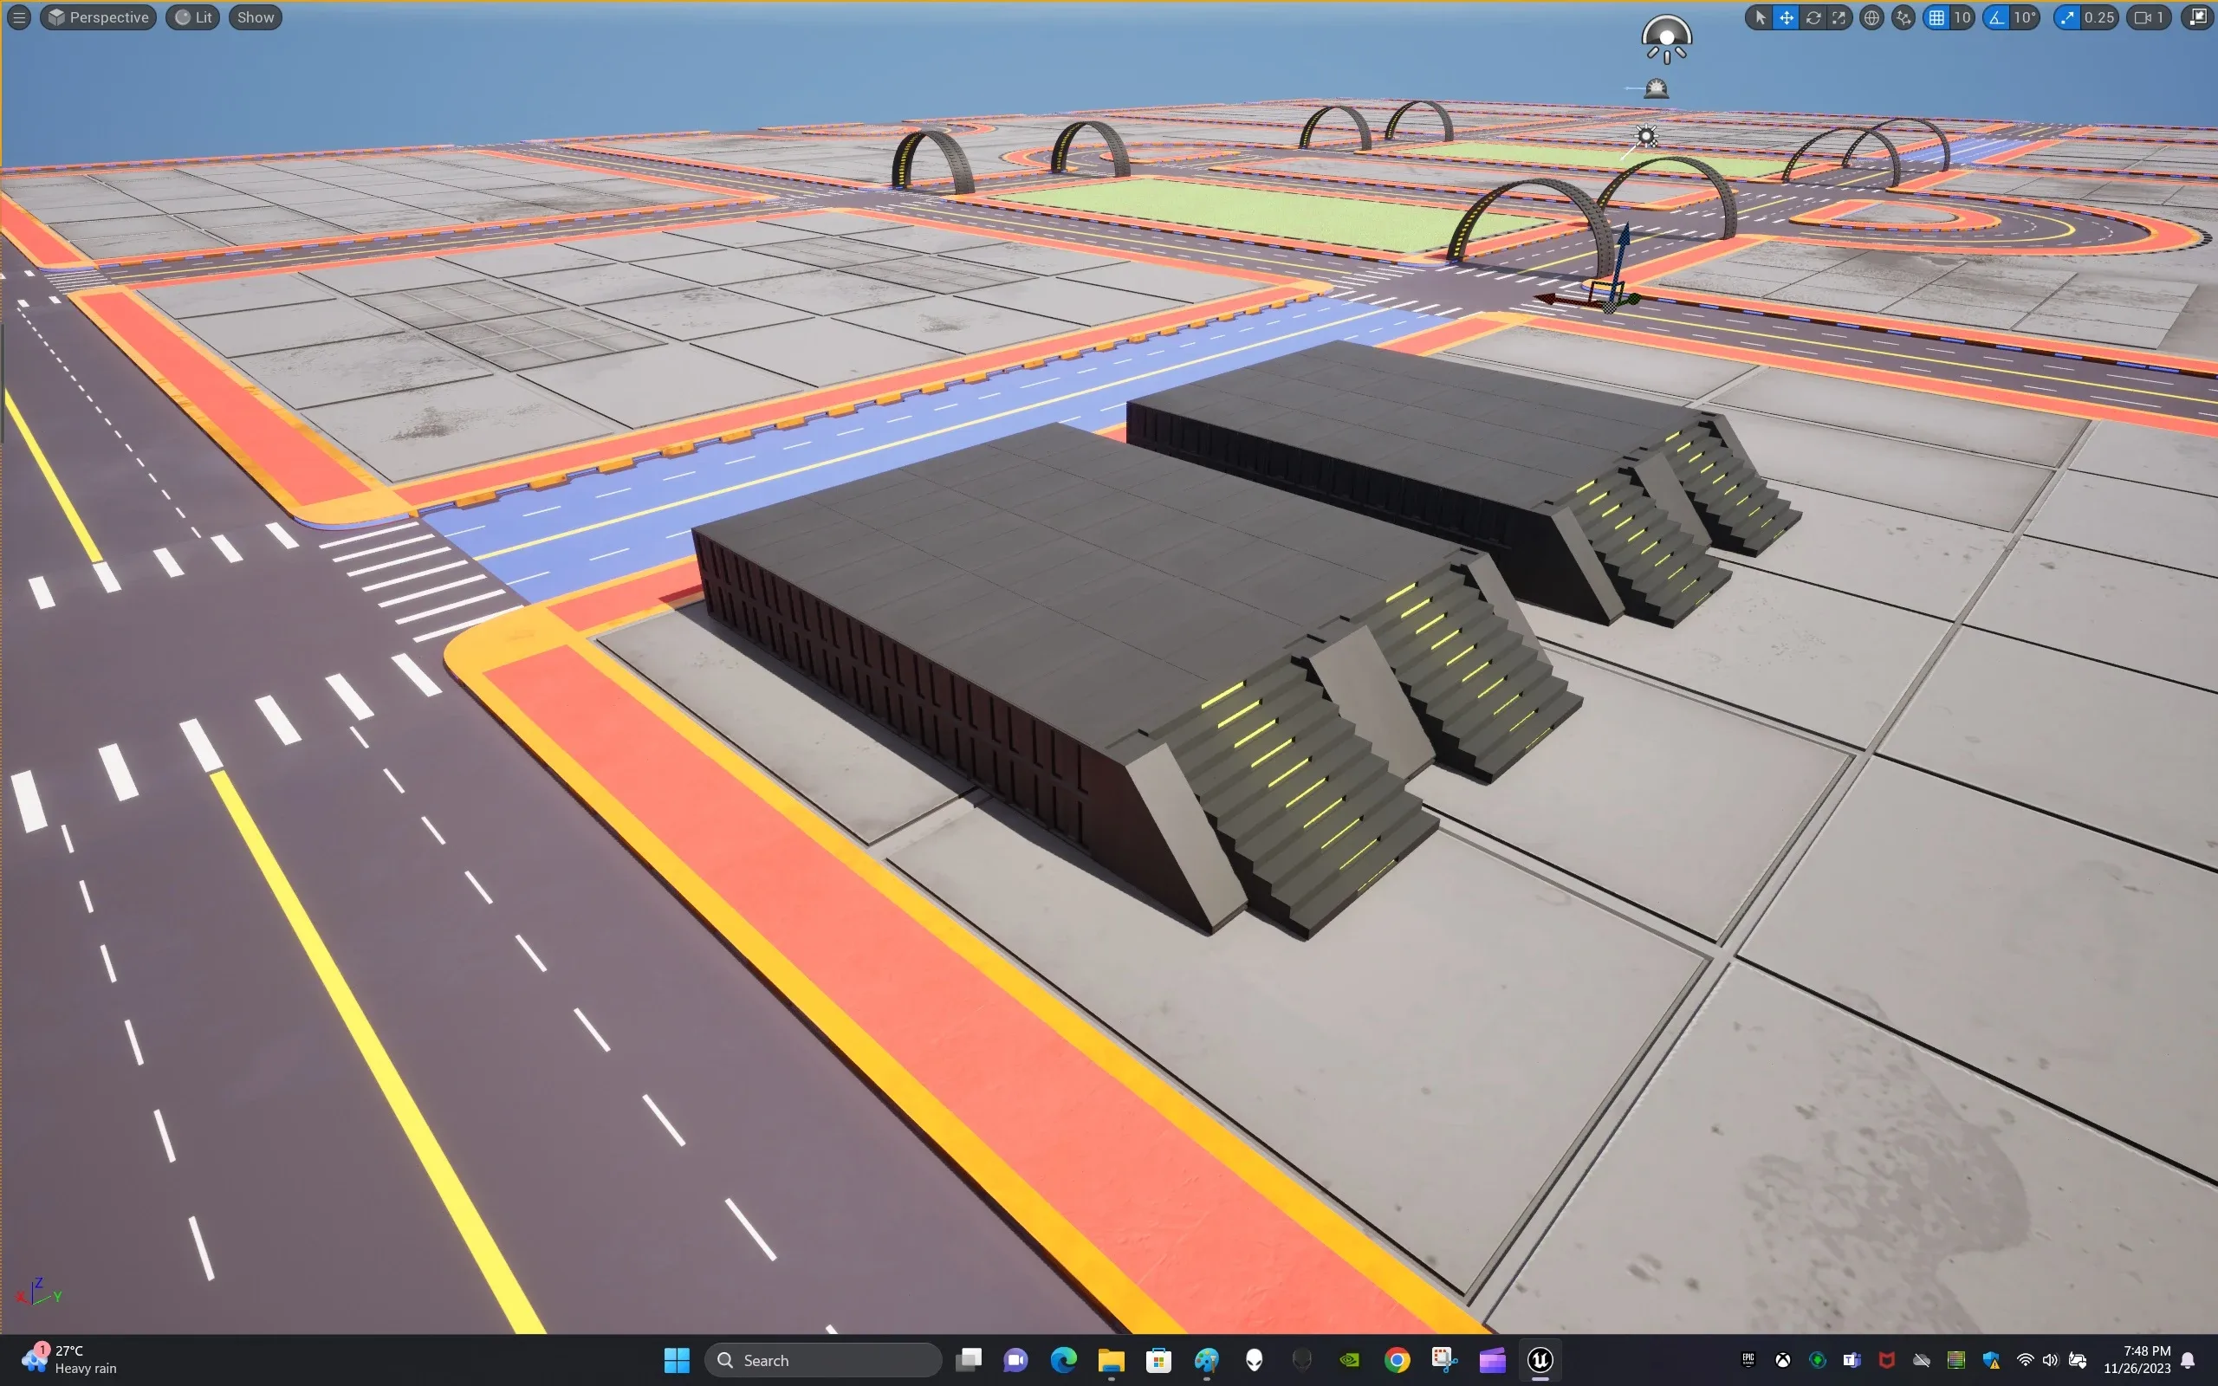This screenshot has width=2218, height=1386.
Task: Expand the Show flags dropdown
Action: 254,16
